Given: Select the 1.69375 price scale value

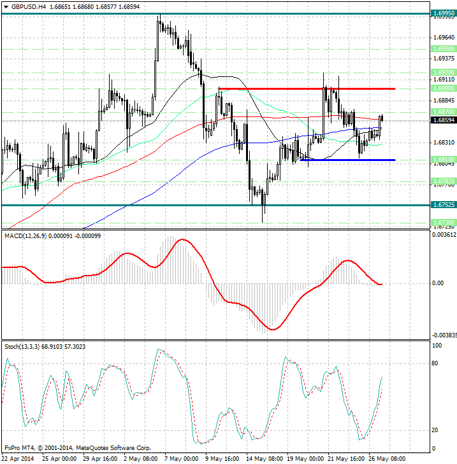Looking at the screenshot, I should (444, 59).
